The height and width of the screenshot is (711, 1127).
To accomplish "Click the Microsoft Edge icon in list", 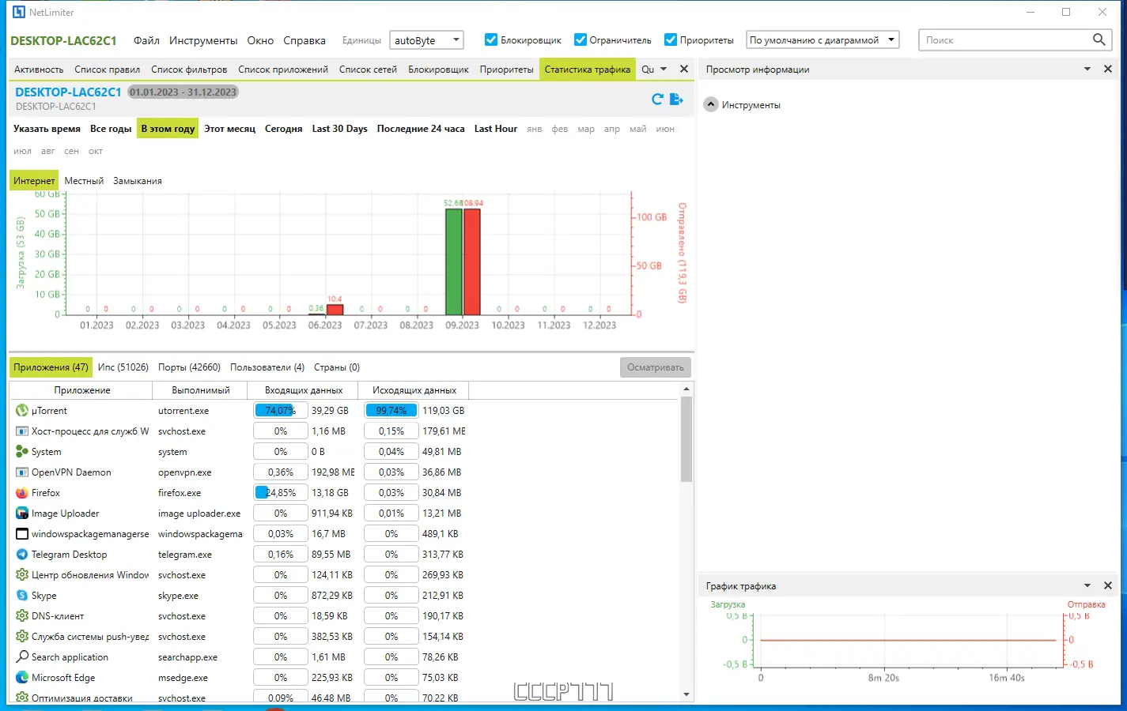I will (22, 678).
